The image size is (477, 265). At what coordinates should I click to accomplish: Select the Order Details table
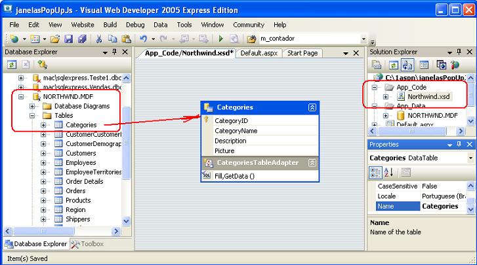click(85, 181)
